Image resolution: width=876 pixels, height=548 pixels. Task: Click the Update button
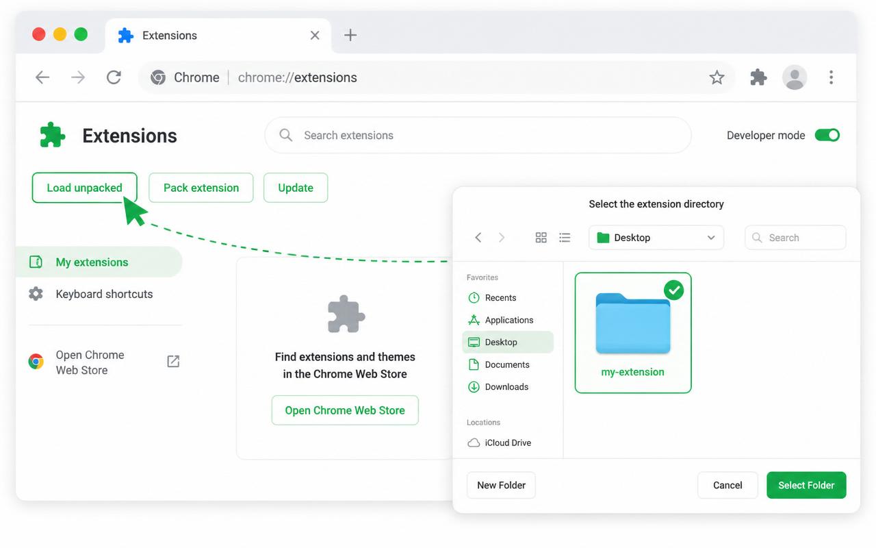tap(296, 188)
